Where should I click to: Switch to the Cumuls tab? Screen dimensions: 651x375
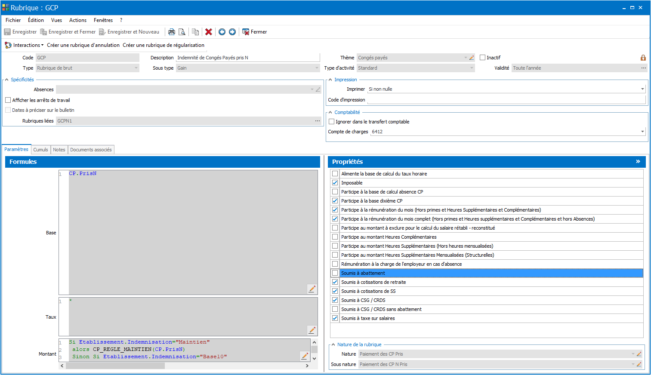pos(41,150)
